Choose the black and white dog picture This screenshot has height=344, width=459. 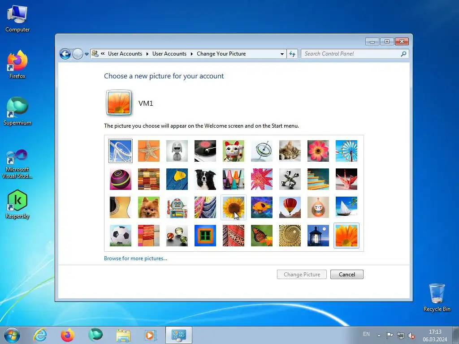(205, 179)
